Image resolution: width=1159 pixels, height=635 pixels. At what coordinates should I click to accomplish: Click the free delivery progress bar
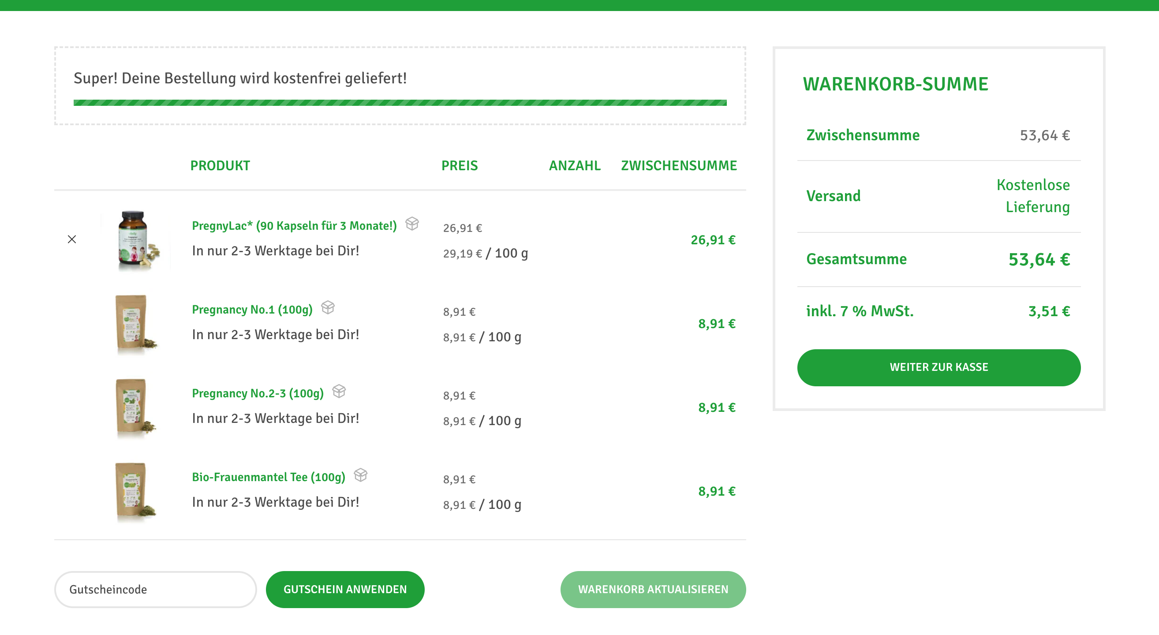point(400,103)
